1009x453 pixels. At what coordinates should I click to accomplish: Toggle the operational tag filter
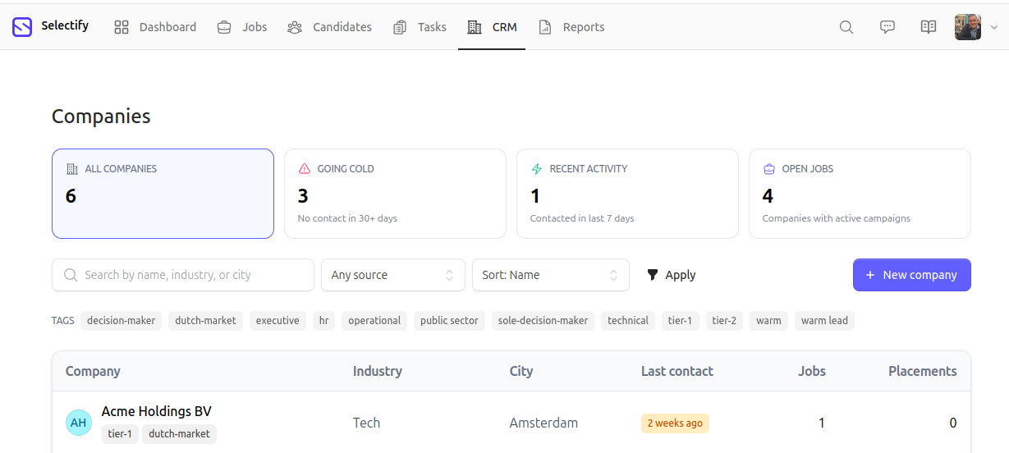pos(374,321)
